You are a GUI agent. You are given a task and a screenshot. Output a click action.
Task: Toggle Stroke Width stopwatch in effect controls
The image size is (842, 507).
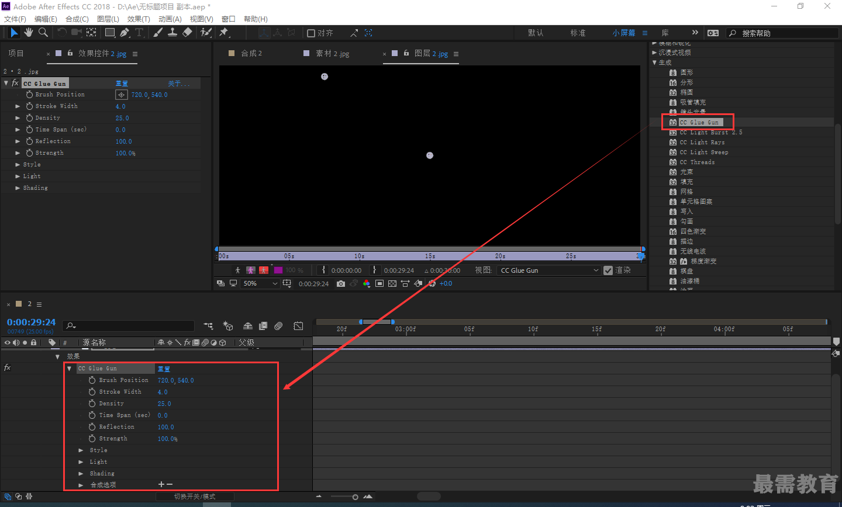(x=29, y=106)
